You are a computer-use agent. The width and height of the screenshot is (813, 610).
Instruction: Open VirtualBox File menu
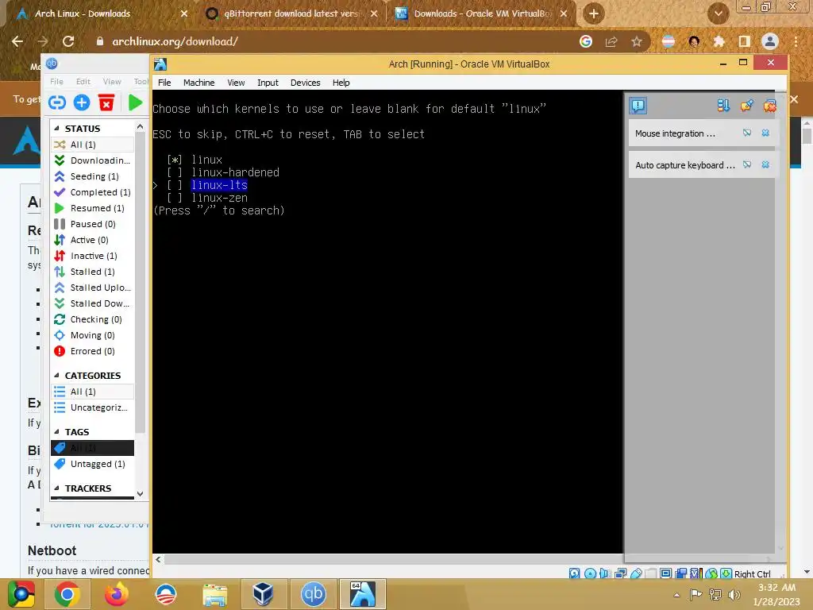164,83
